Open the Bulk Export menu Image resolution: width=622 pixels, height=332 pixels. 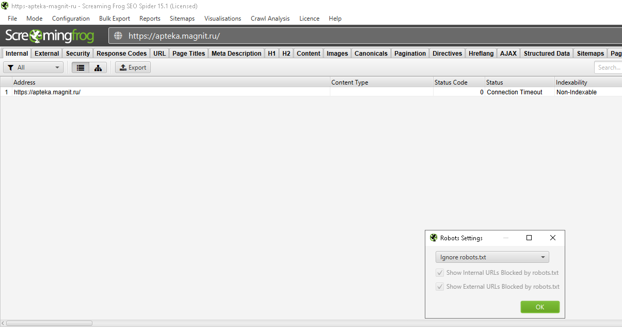(x=115, y=19)
